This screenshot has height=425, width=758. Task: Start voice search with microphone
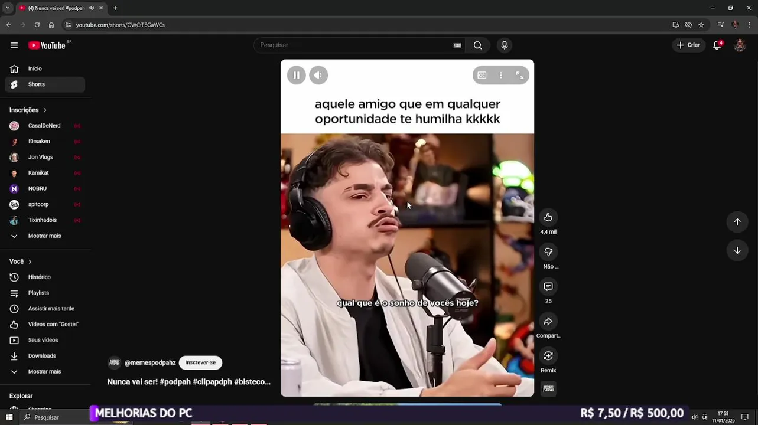[x=504, y=45]
